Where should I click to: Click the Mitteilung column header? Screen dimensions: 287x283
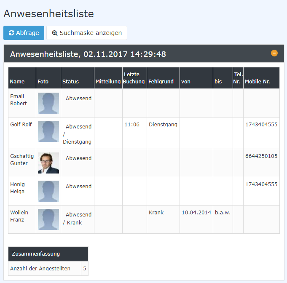[108, 82]
